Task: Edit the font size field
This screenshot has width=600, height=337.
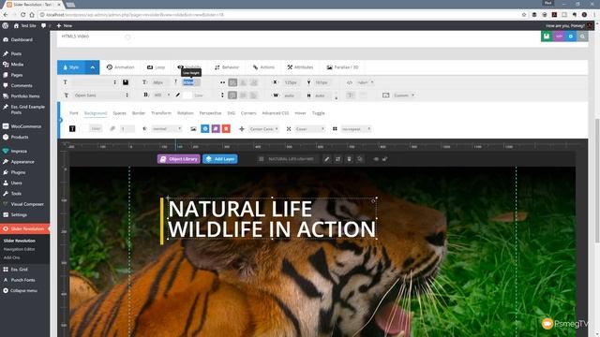Action: [x=160, y=82]
